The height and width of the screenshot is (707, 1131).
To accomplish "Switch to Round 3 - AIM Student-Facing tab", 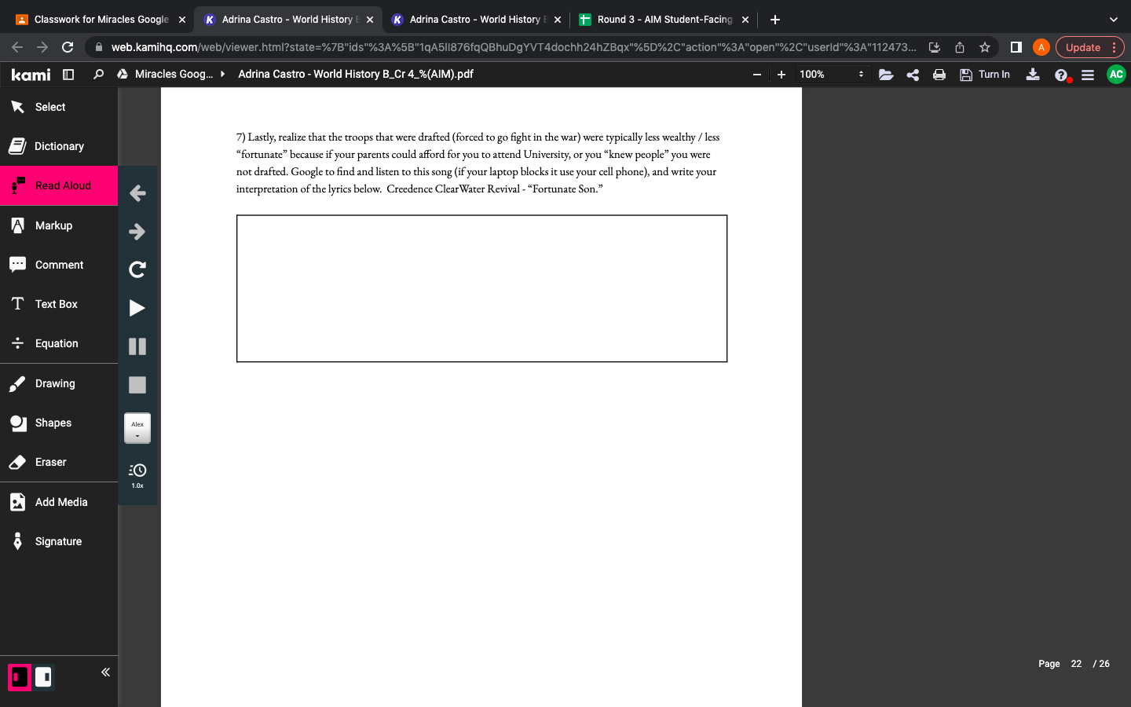I will click(x=664, y=20).
